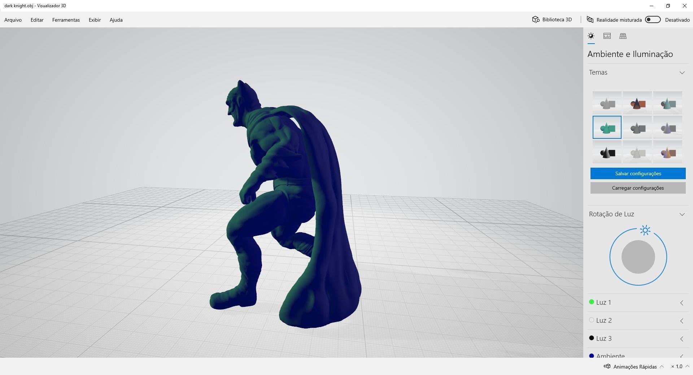Click the Carregar configurações button
The height and width of the screenshot is (375, 693).
(638, 188)
